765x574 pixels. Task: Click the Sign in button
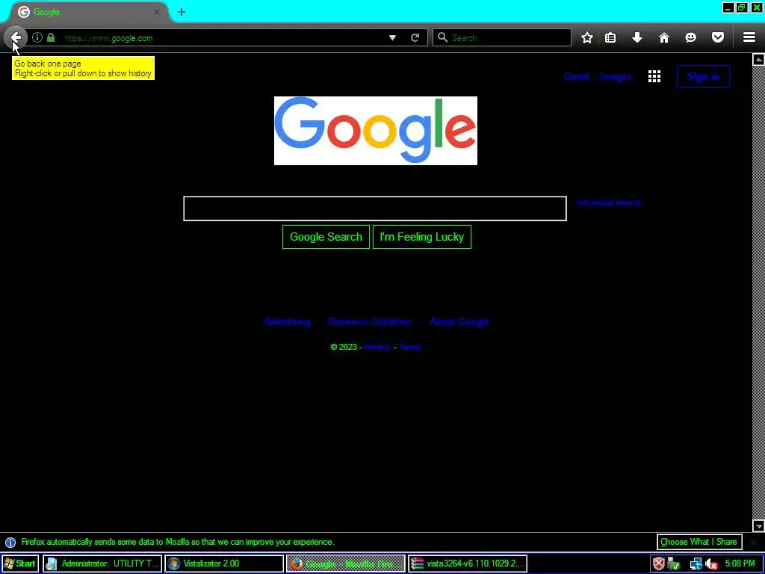click(703, 77)
